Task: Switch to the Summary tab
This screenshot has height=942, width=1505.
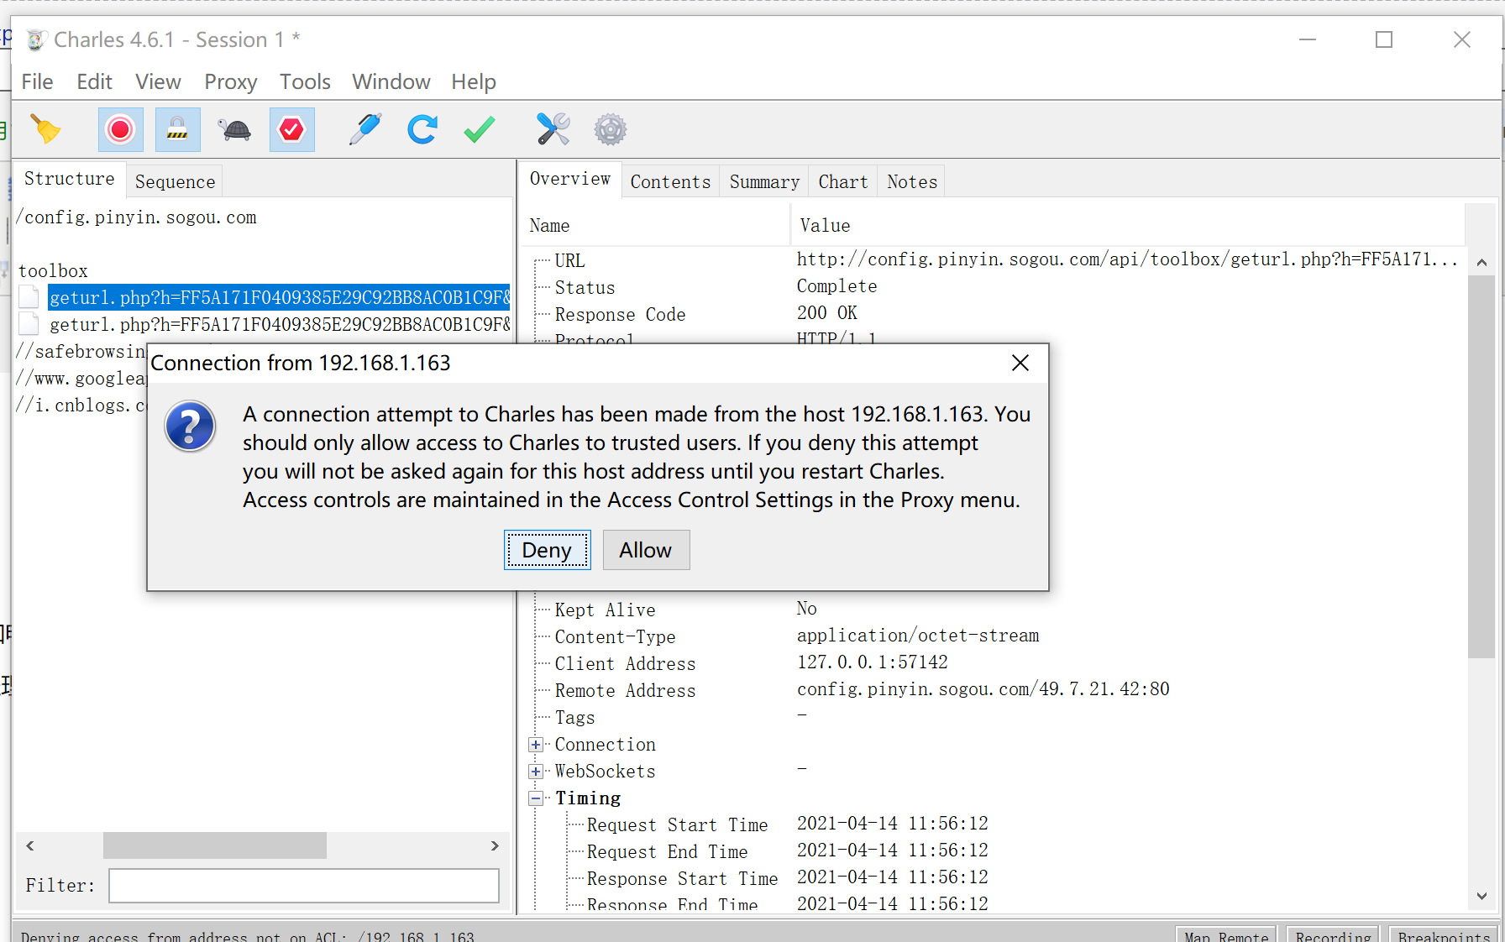Action: point(764,181)
